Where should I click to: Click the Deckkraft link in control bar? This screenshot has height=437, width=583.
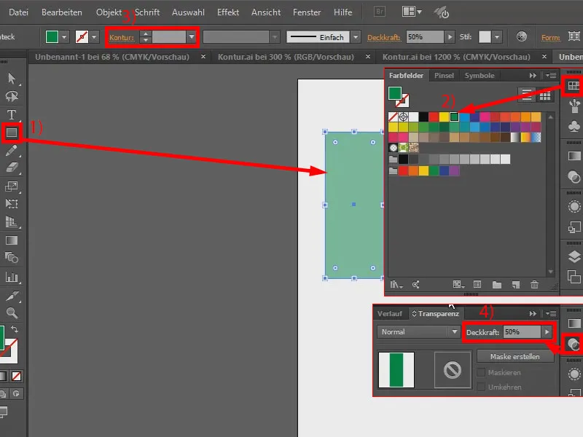(x=384, y=38)
